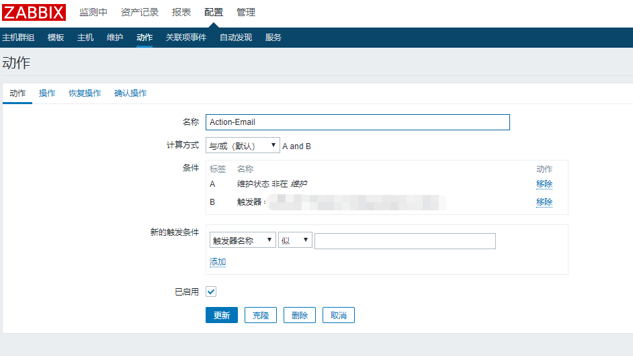This screenshot has width=633, height=356.
Task: Switch to the 恢复操作 tab
Action: (85, 93)
